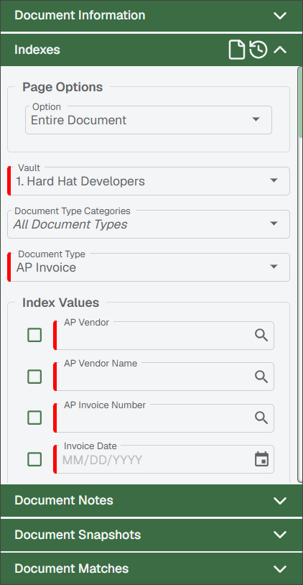
Task: Expand Document Information with its chevron icon
Action: 280,16
